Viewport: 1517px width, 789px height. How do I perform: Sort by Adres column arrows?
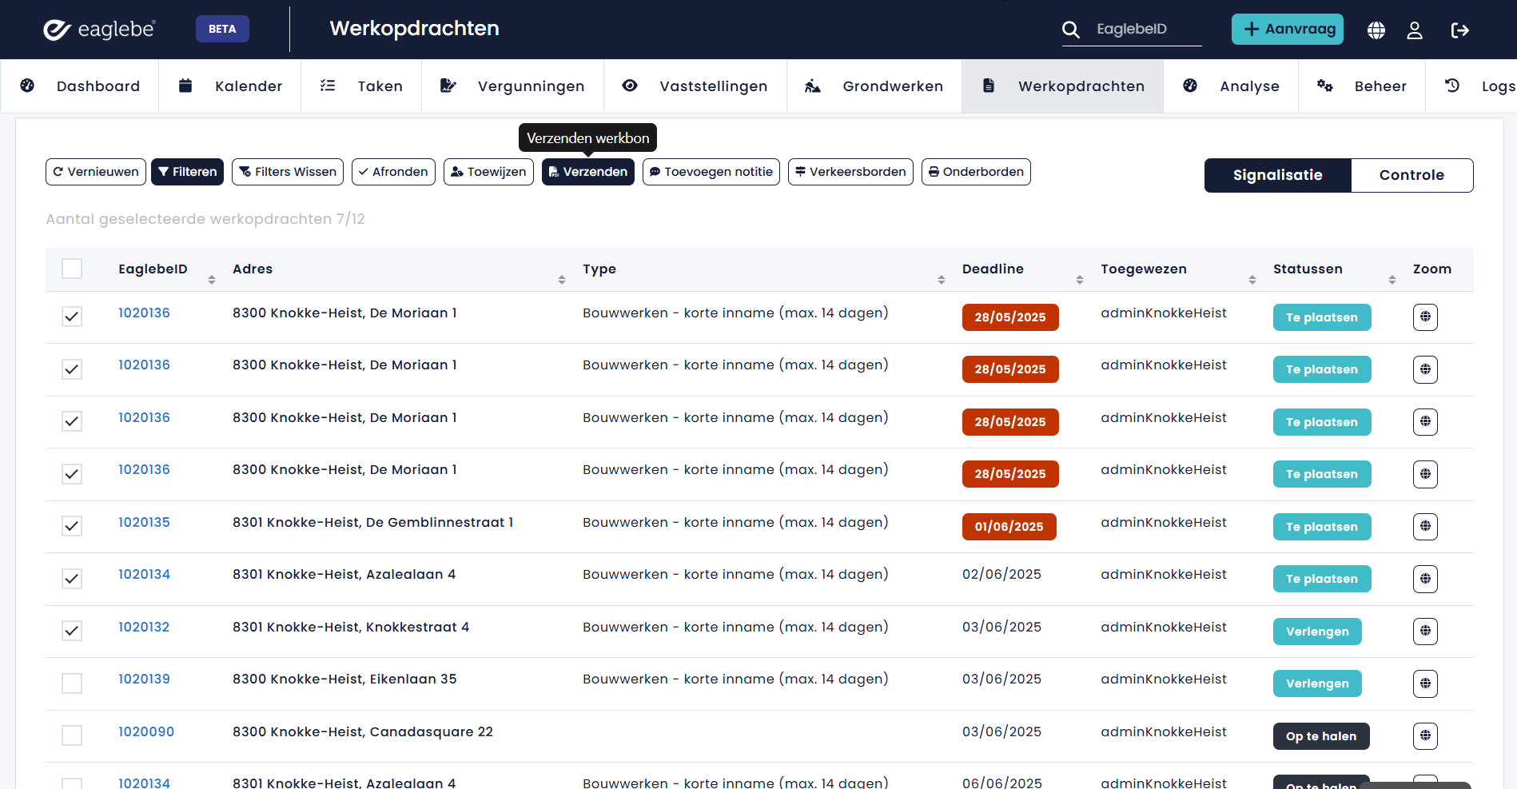(562, 280)
